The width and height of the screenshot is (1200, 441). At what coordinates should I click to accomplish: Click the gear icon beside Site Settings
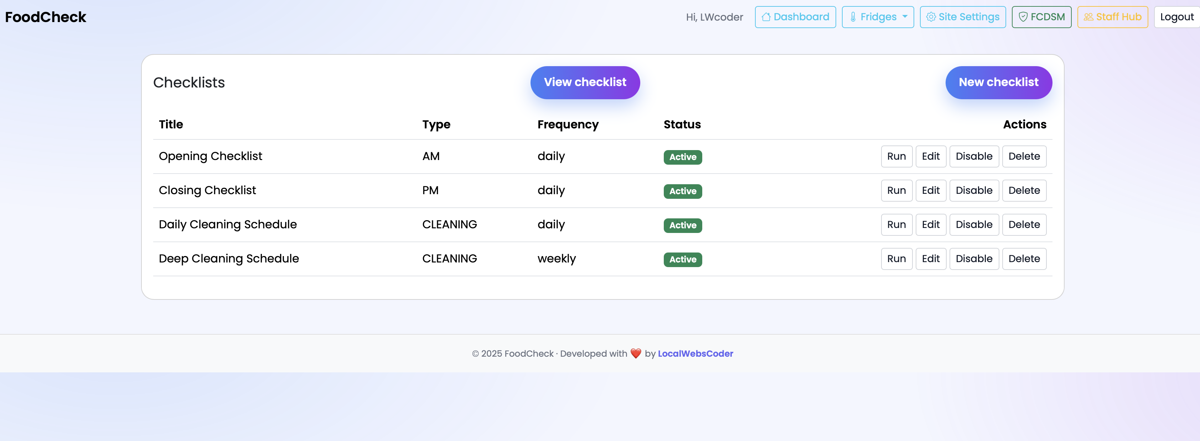point(931,17)
